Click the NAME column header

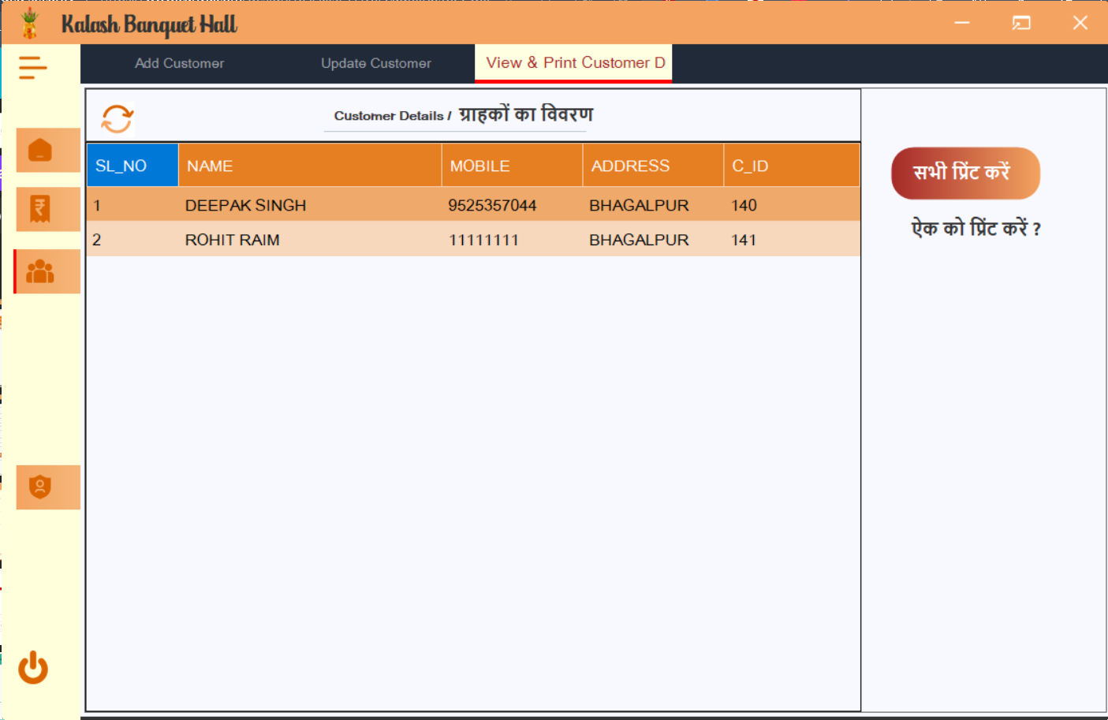[x=210, y=165]
